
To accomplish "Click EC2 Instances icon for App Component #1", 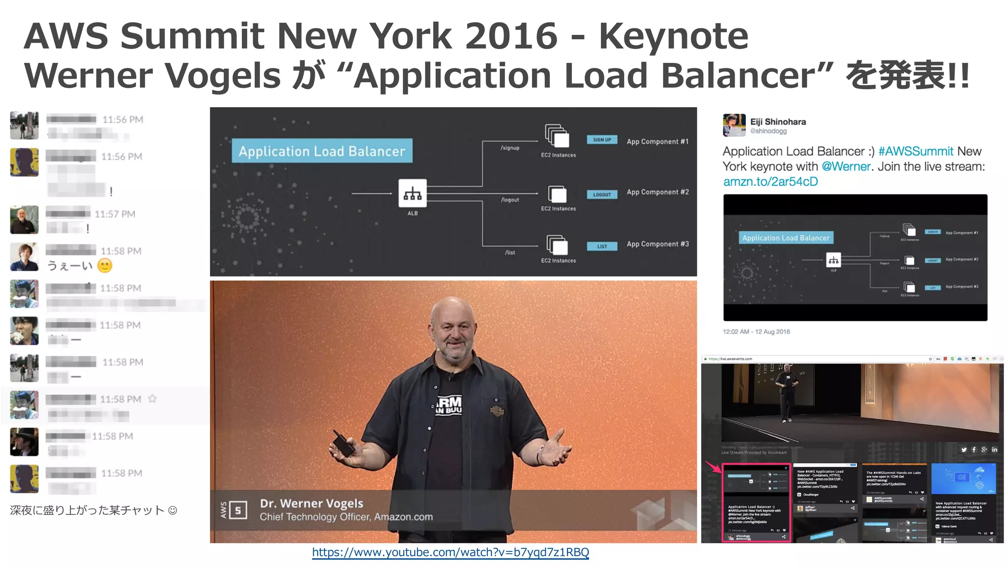I will [557, 136].
